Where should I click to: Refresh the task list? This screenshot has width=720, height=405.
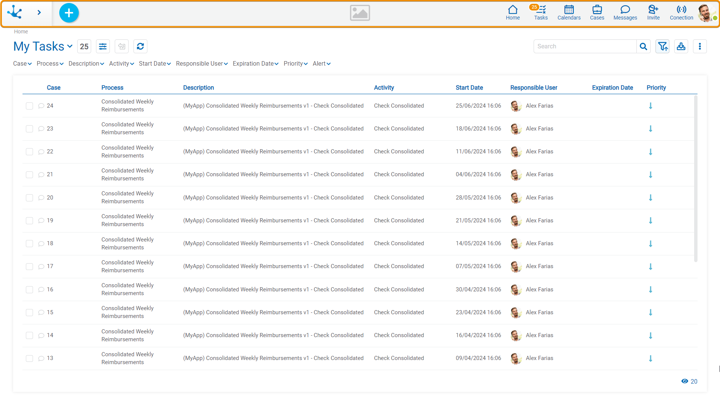[x=140, y=46]
